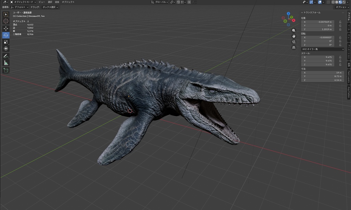Open the Add Cube tool
351x210 pixels.
click(x=5, y=70)
